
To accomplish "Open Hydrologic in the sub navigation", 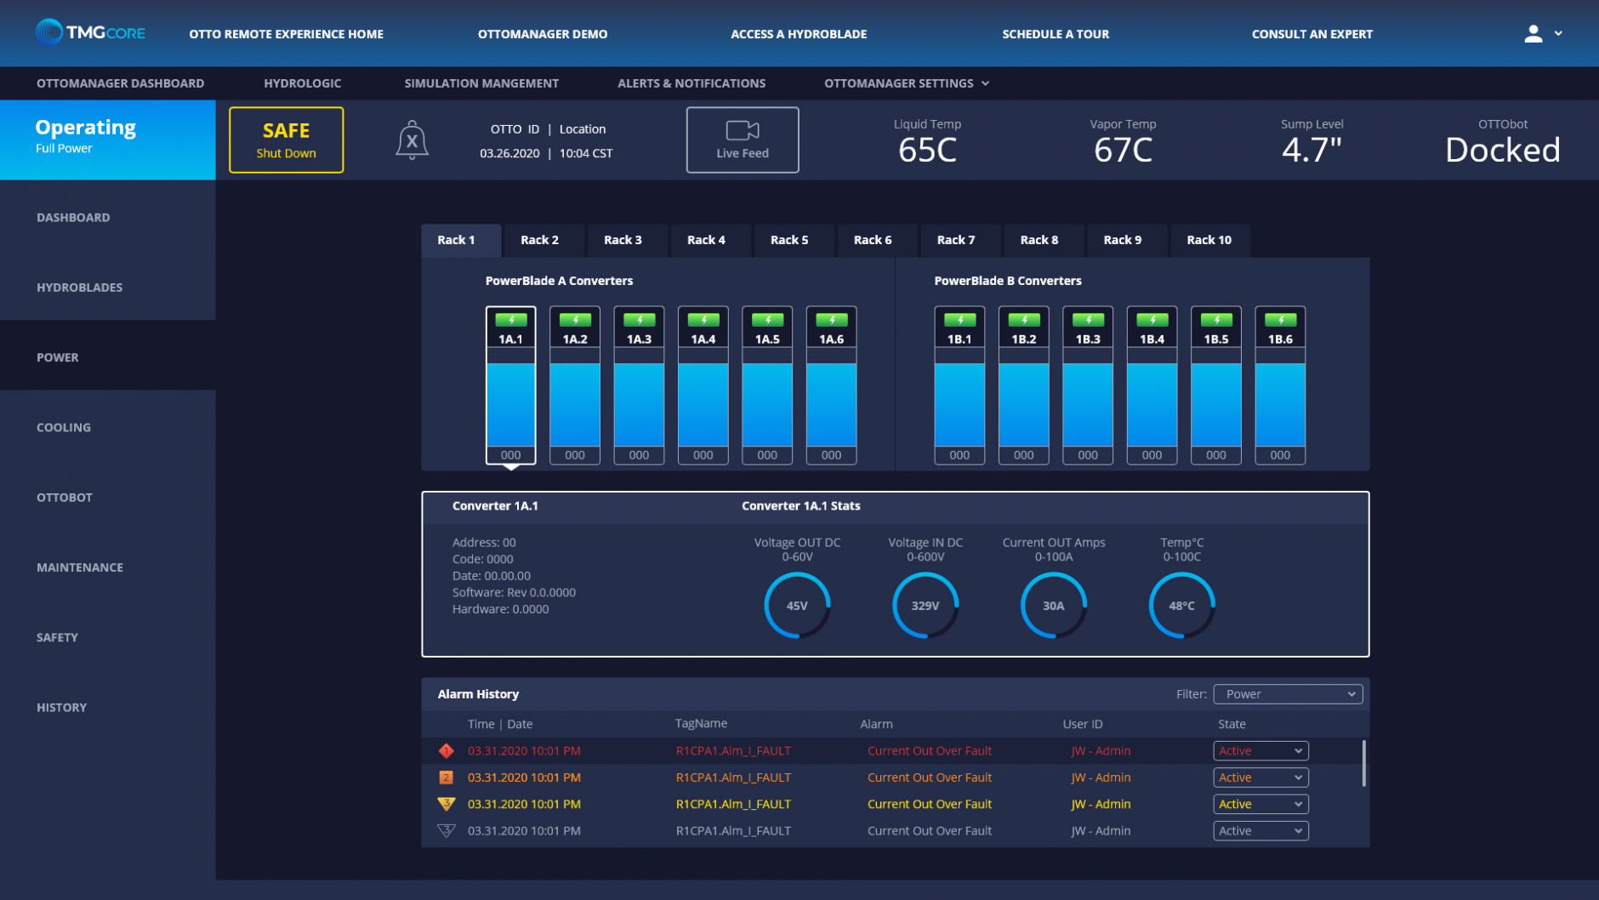I will pos(302,83).
